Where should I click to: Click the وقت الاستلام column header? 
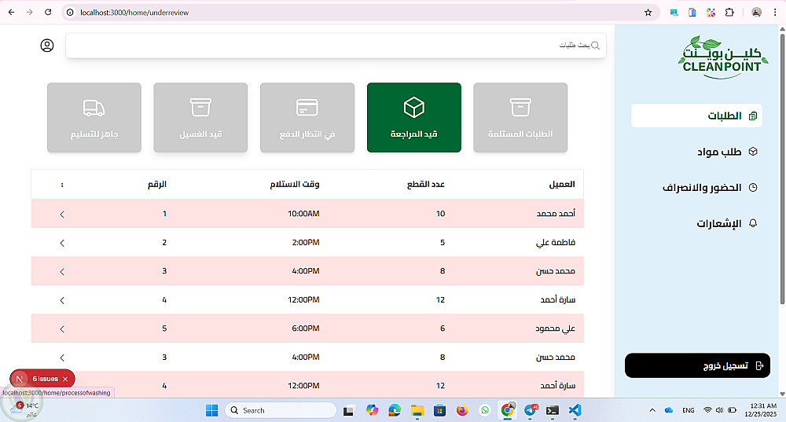coord(295,185)
